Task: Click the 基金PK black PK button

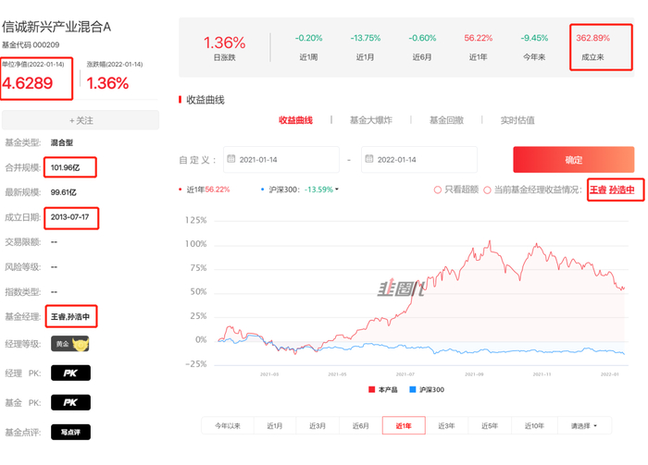Action: (70, 402)
